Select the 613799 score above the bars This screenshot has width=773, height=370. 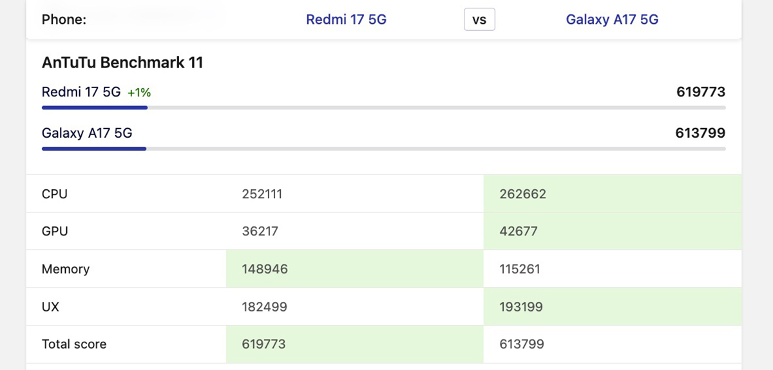coord(700,133)
